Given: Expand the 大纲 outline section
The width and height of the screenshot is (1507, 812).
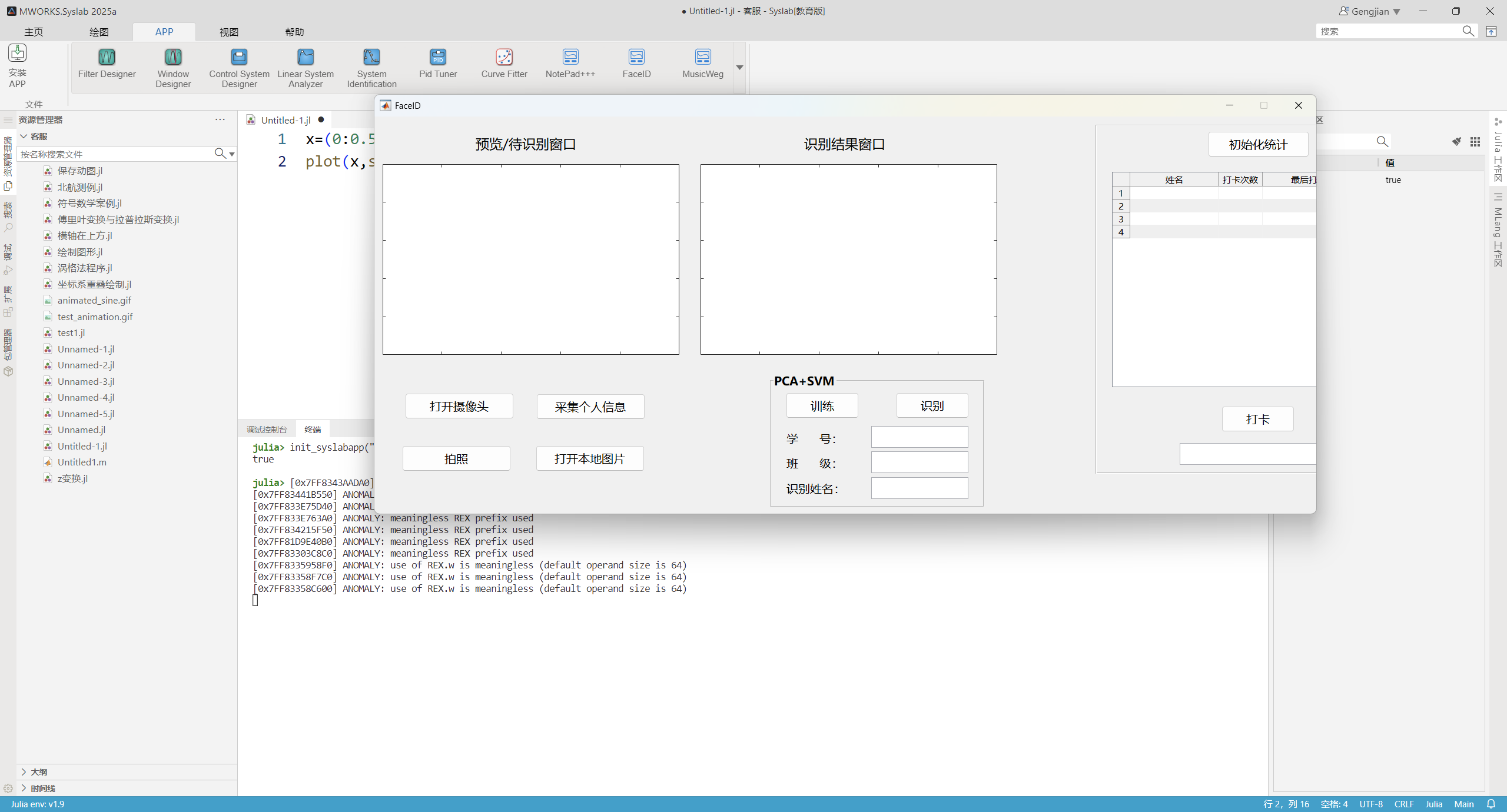Looking at the screenshot, I should point(24,771).
